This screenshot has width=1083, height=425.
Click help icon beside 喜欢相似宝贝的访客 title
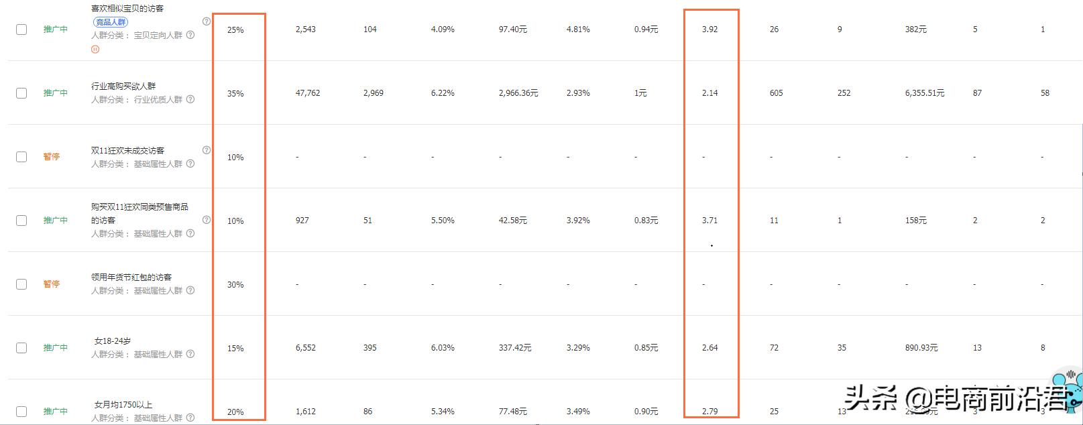pos(207,21)
